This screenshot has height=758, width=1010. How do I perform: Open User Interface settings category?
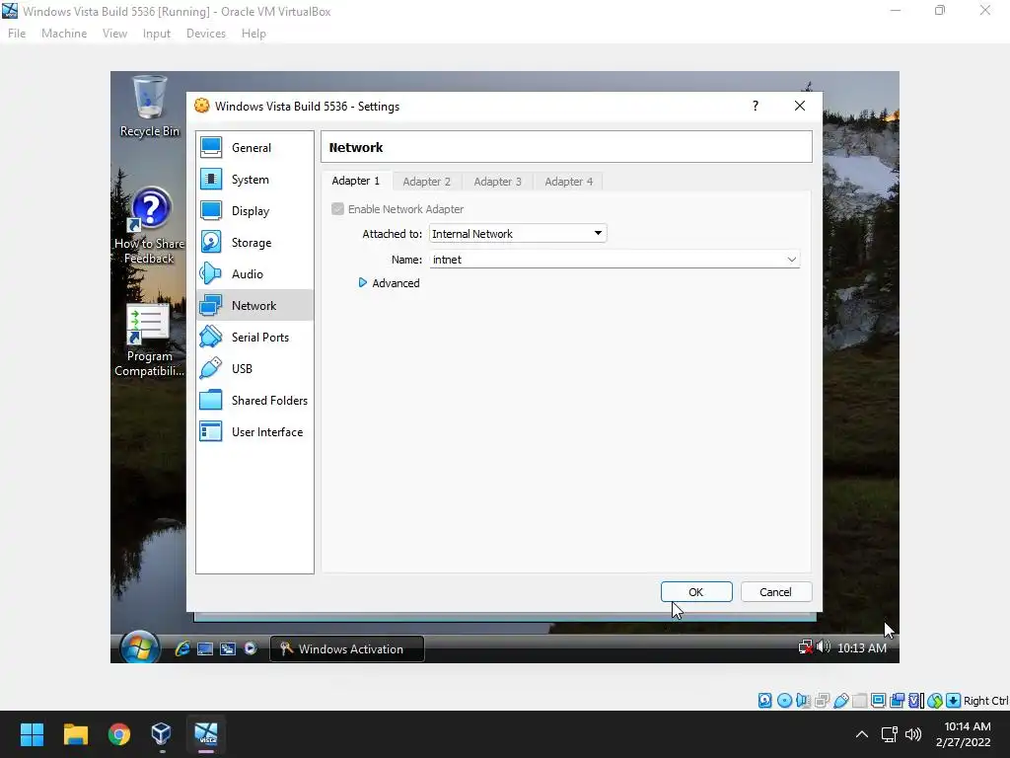(254, 432)
